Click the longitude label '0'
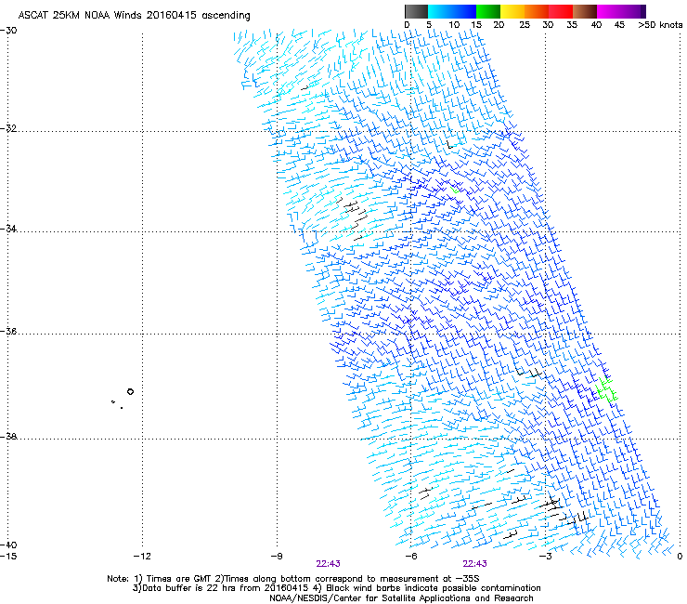This screenshot has width=687, height=604. [x=680, y=557]
